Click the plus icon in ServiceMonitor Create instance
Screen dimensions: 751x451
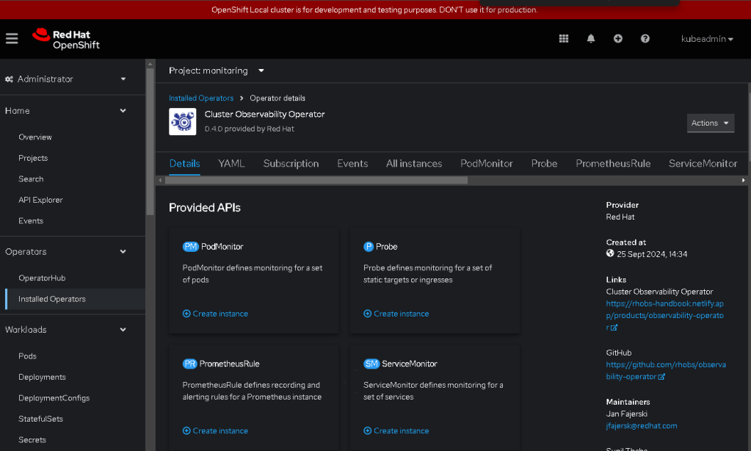(x=367, y=431)
